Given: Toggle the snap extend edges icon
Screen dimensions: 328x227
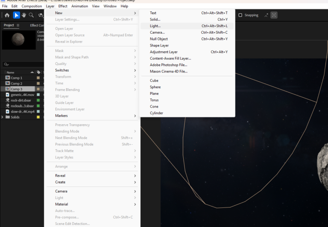Looking at the screenshot, I should pyautogui.click(x=266, y=15).
